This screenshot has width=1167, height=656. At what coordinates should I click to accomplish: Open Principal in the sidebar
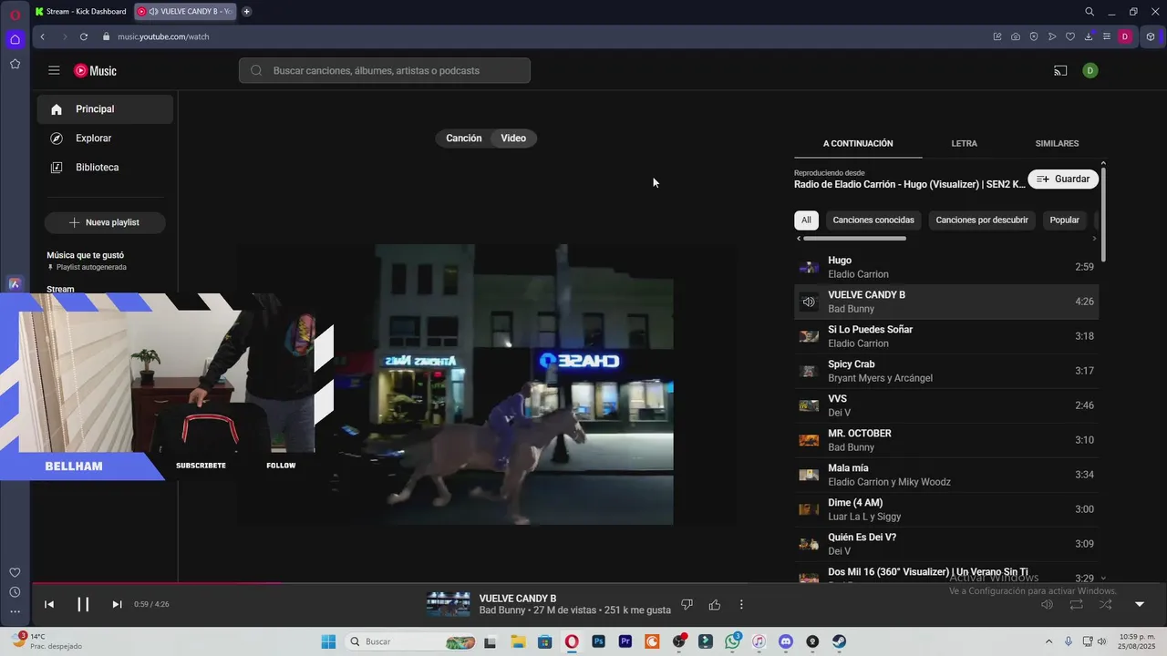tap(105, 109)
